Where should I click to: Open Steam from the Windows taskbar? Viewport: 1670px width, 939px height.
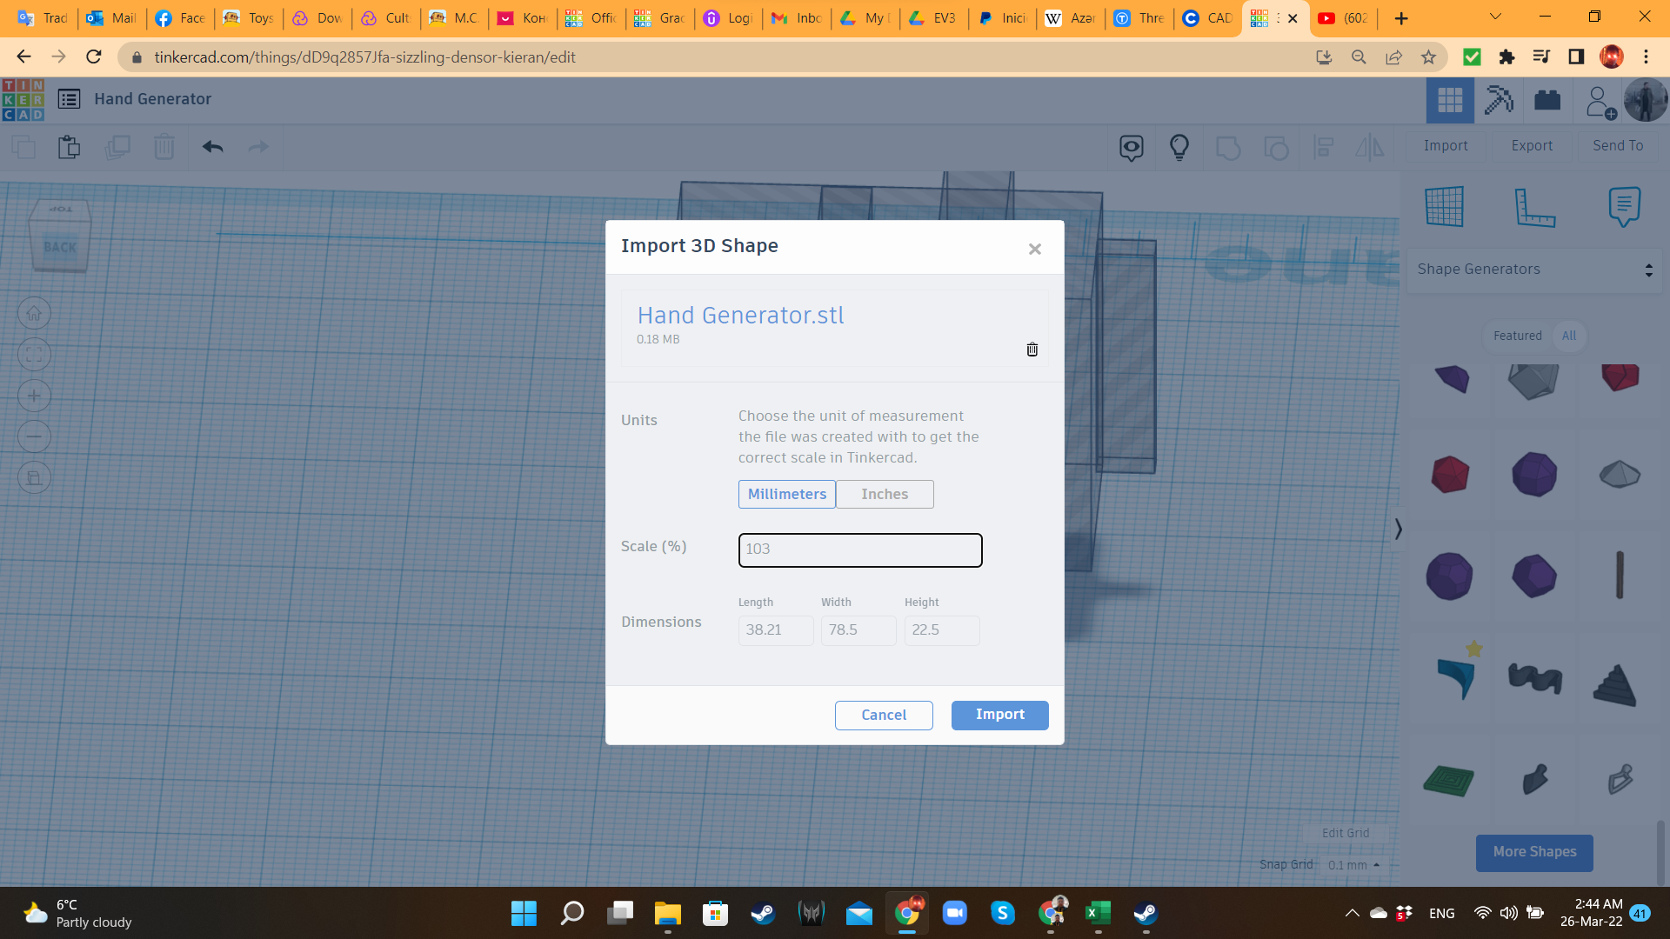pyautogui.click(x=763, y=913)
